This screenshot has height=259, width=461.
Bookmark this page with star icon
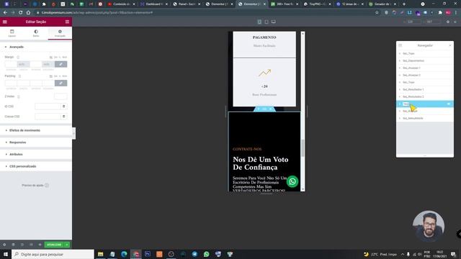click(x=377, y=13)
